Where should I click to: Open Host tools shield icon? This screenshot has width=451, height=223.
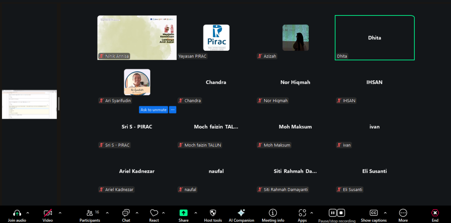tap(213, 213)
